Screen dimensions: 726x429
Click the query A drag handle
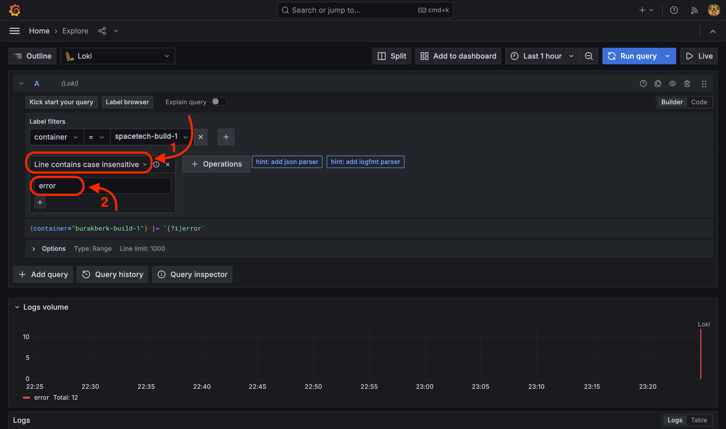point(704,84)
